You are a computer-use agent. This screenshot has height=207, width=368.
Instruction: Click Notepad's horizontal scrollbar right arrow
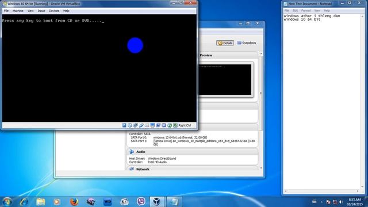point(358,191)
